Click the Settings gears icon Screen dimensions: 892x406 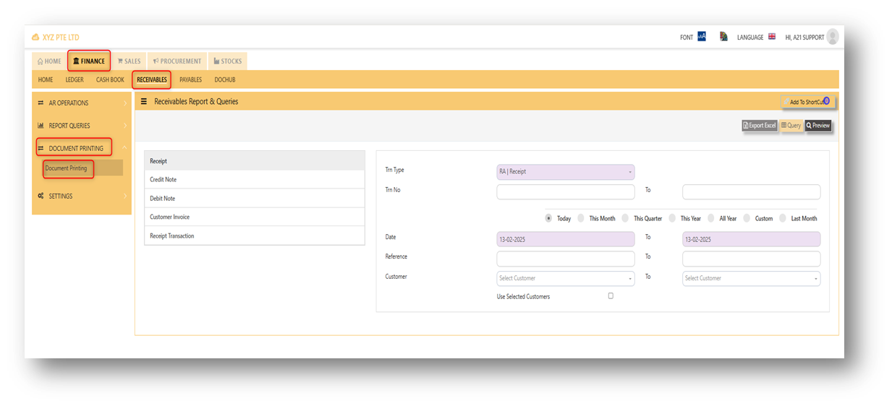point(41,196)
